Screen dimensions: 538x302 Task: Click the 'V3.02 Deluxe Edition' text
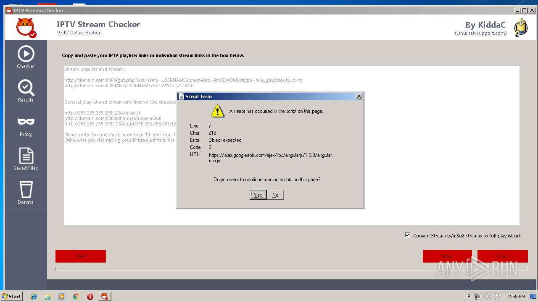coord(79,33)
